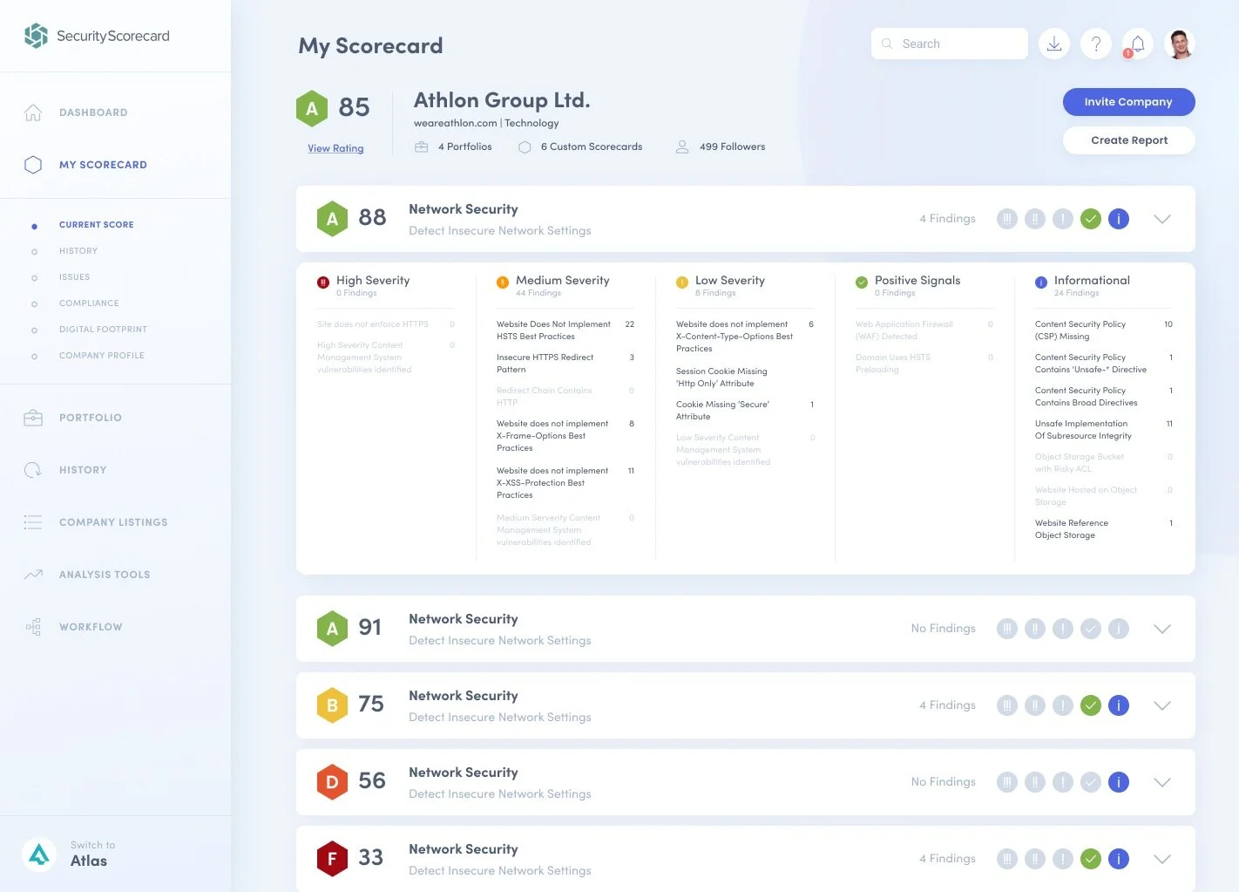
Task: Toggle the blue info filter in score 75 row
Action: click(1119, 705)
